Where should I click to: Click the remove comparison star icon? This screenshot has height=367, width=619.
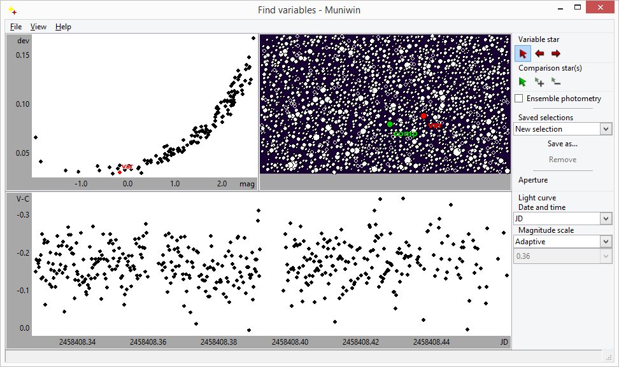click(x=555, y=82)
